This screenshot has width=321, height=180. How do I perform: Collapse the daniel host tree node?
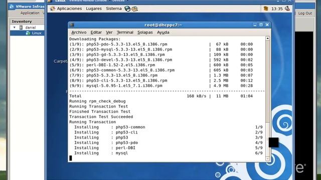click(x=15, y=27)
